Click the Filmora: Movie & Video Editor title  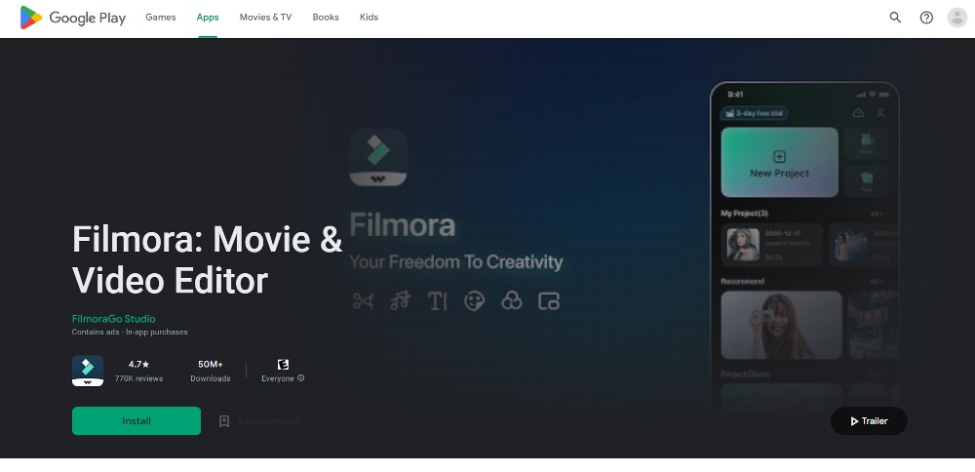point(207,259)
